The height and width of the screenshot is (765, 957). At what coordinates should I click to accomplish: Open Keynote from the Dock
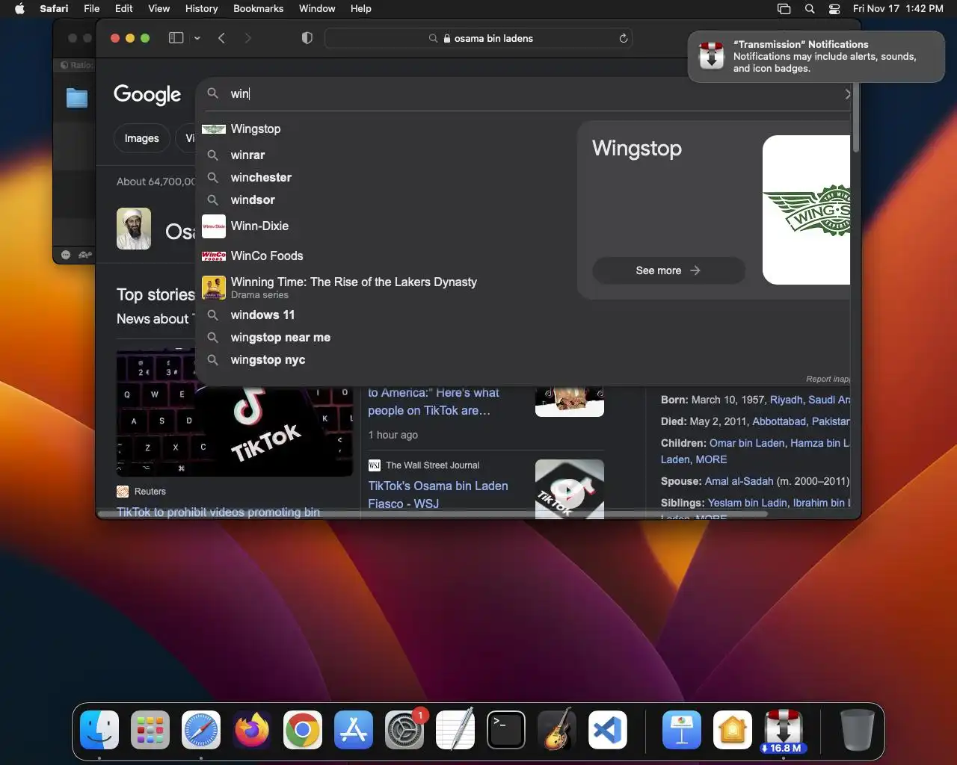click(682, 730)
